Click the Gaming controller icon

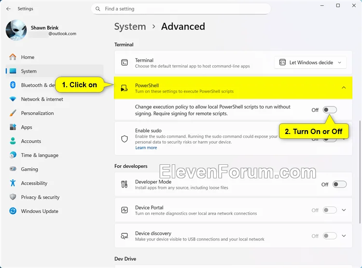coord(13,169)
